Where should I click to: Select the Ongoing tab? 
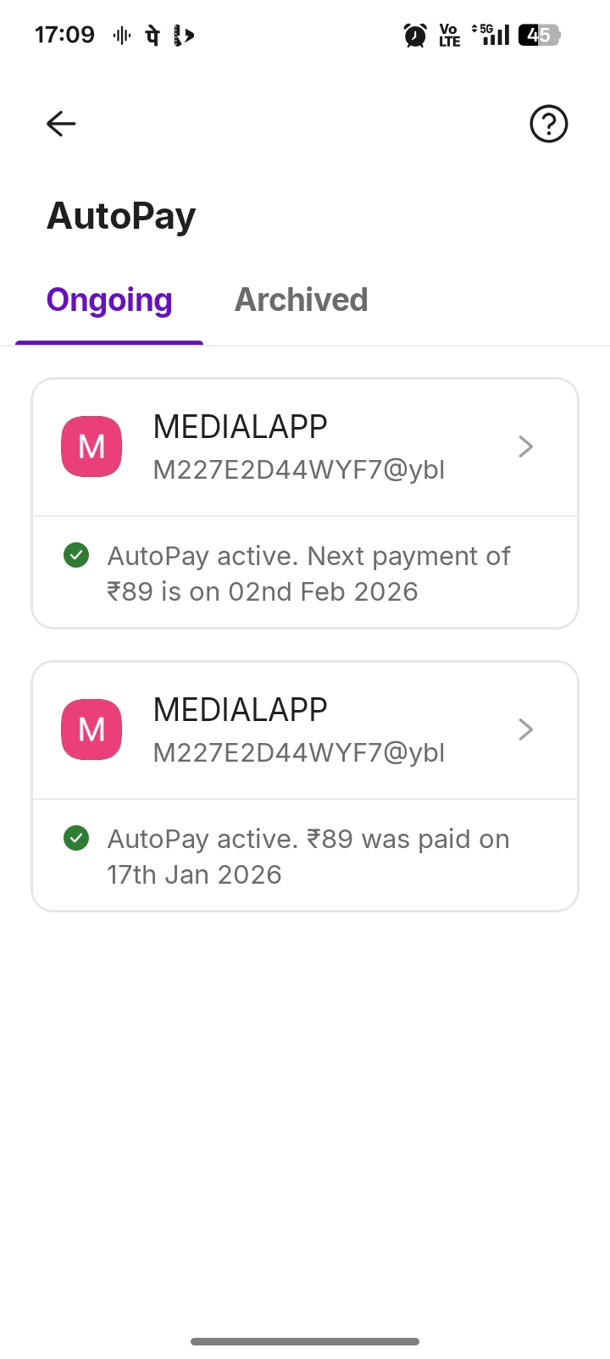(x=109, y=300)
